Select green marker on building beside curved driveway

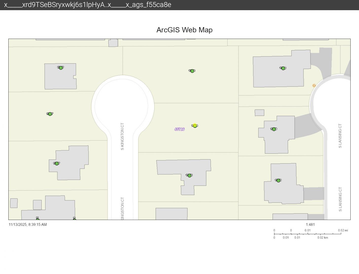coord(274,129)
